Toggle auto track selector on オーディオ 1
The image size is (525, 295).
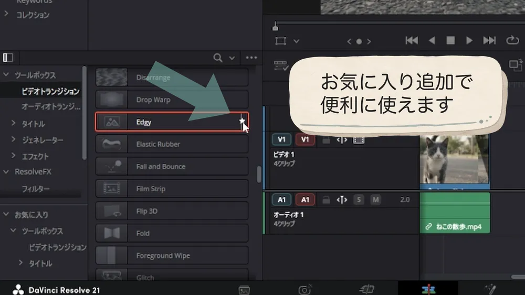(x=342, y=200)
